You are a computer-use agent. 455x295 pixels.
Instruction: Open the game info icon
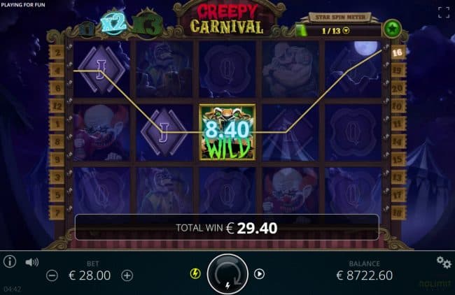point(10,261)
